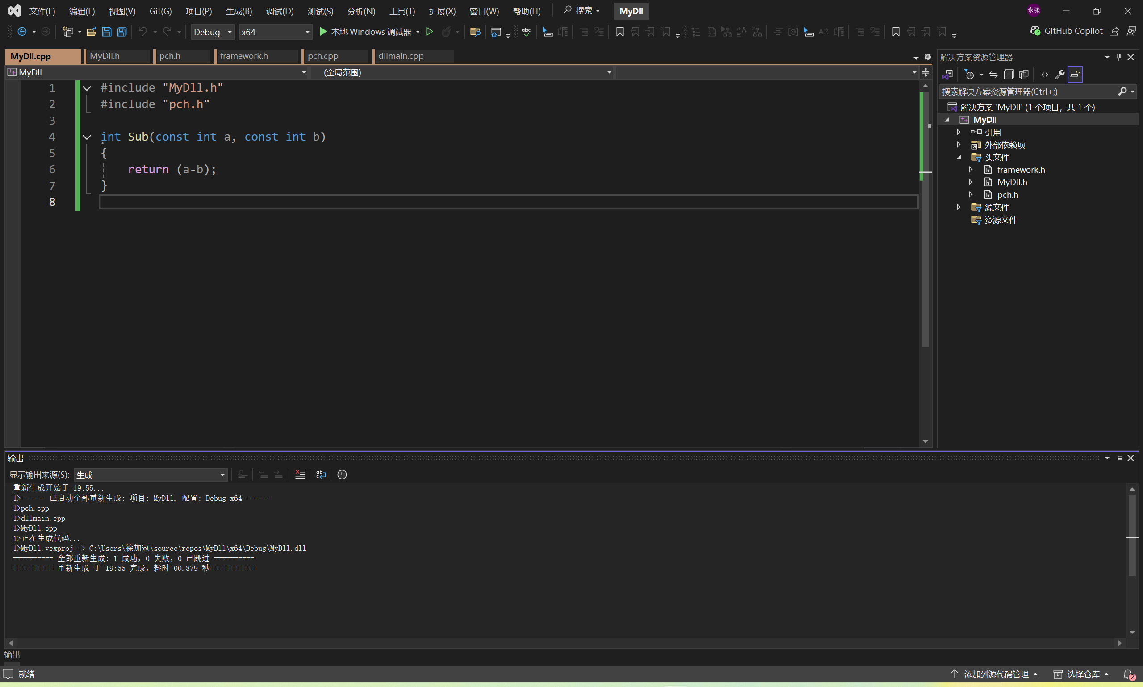
Task: Open the tab settings gear icon
Action: click(x=928, y=57)
